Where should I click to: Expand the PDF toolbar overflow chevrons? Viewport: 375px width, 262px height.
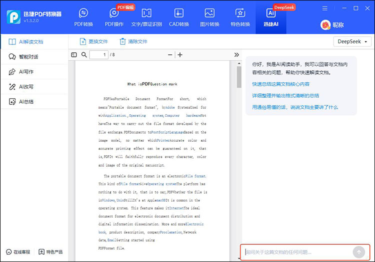tap(236, 55)
